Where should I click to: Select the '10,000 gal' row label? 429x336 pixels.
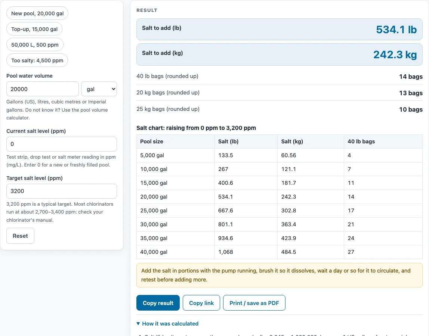coord(154,169)
